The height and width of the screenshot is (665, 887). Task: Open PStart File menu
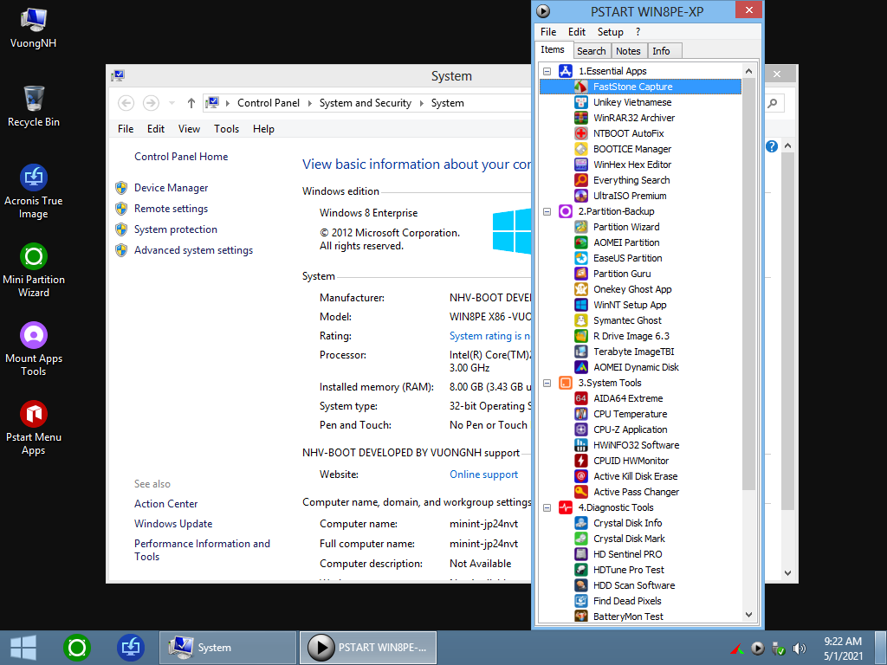[x=548, y=32]
